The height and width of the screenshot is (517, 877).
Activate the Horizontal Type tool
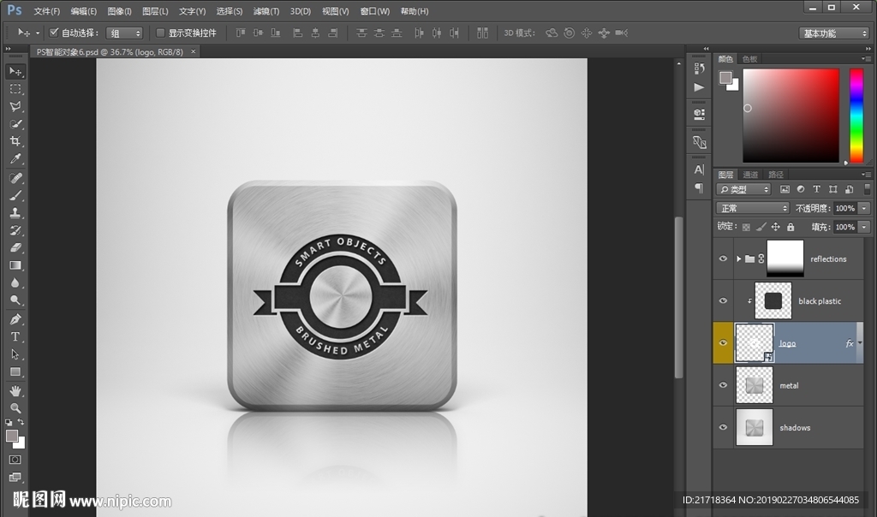15,337
